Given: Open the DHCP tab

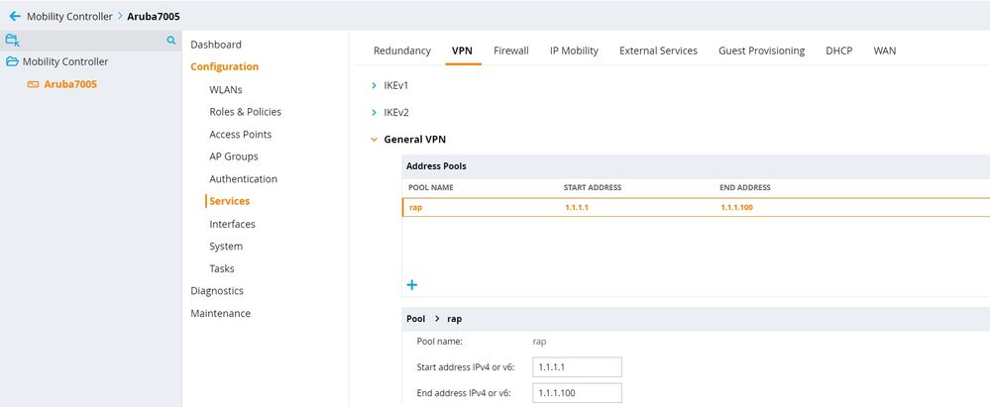Looking at the screenshot, I should click(838, 51).
